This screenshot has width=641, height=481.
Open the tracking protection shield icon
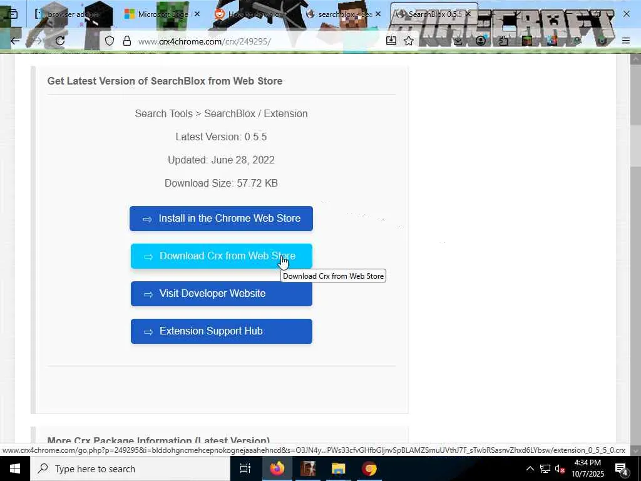coord(110,41)
